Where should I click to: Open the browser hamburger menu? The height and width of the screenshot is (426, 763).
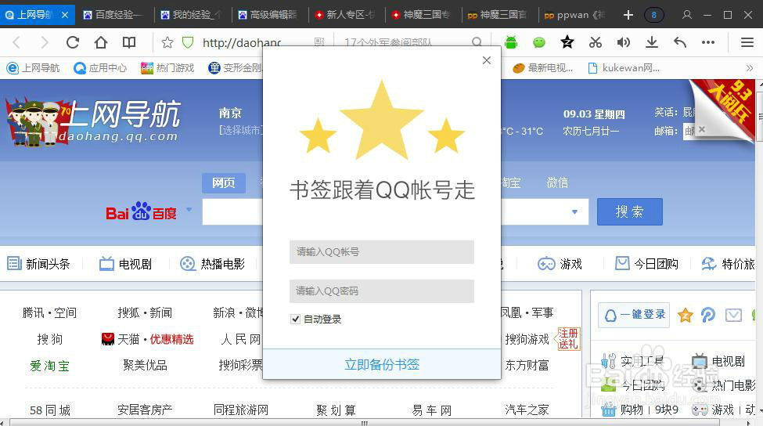[747, 42]
